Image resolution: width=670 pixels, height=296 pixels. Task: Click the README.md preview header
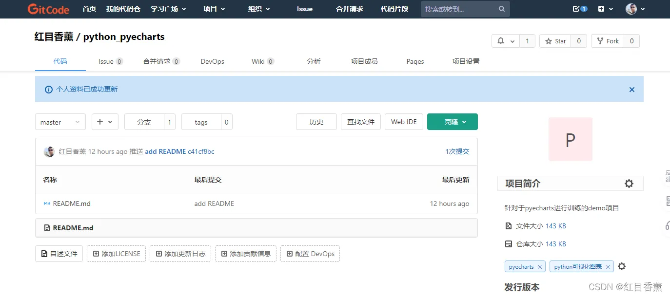pos(256,228)
